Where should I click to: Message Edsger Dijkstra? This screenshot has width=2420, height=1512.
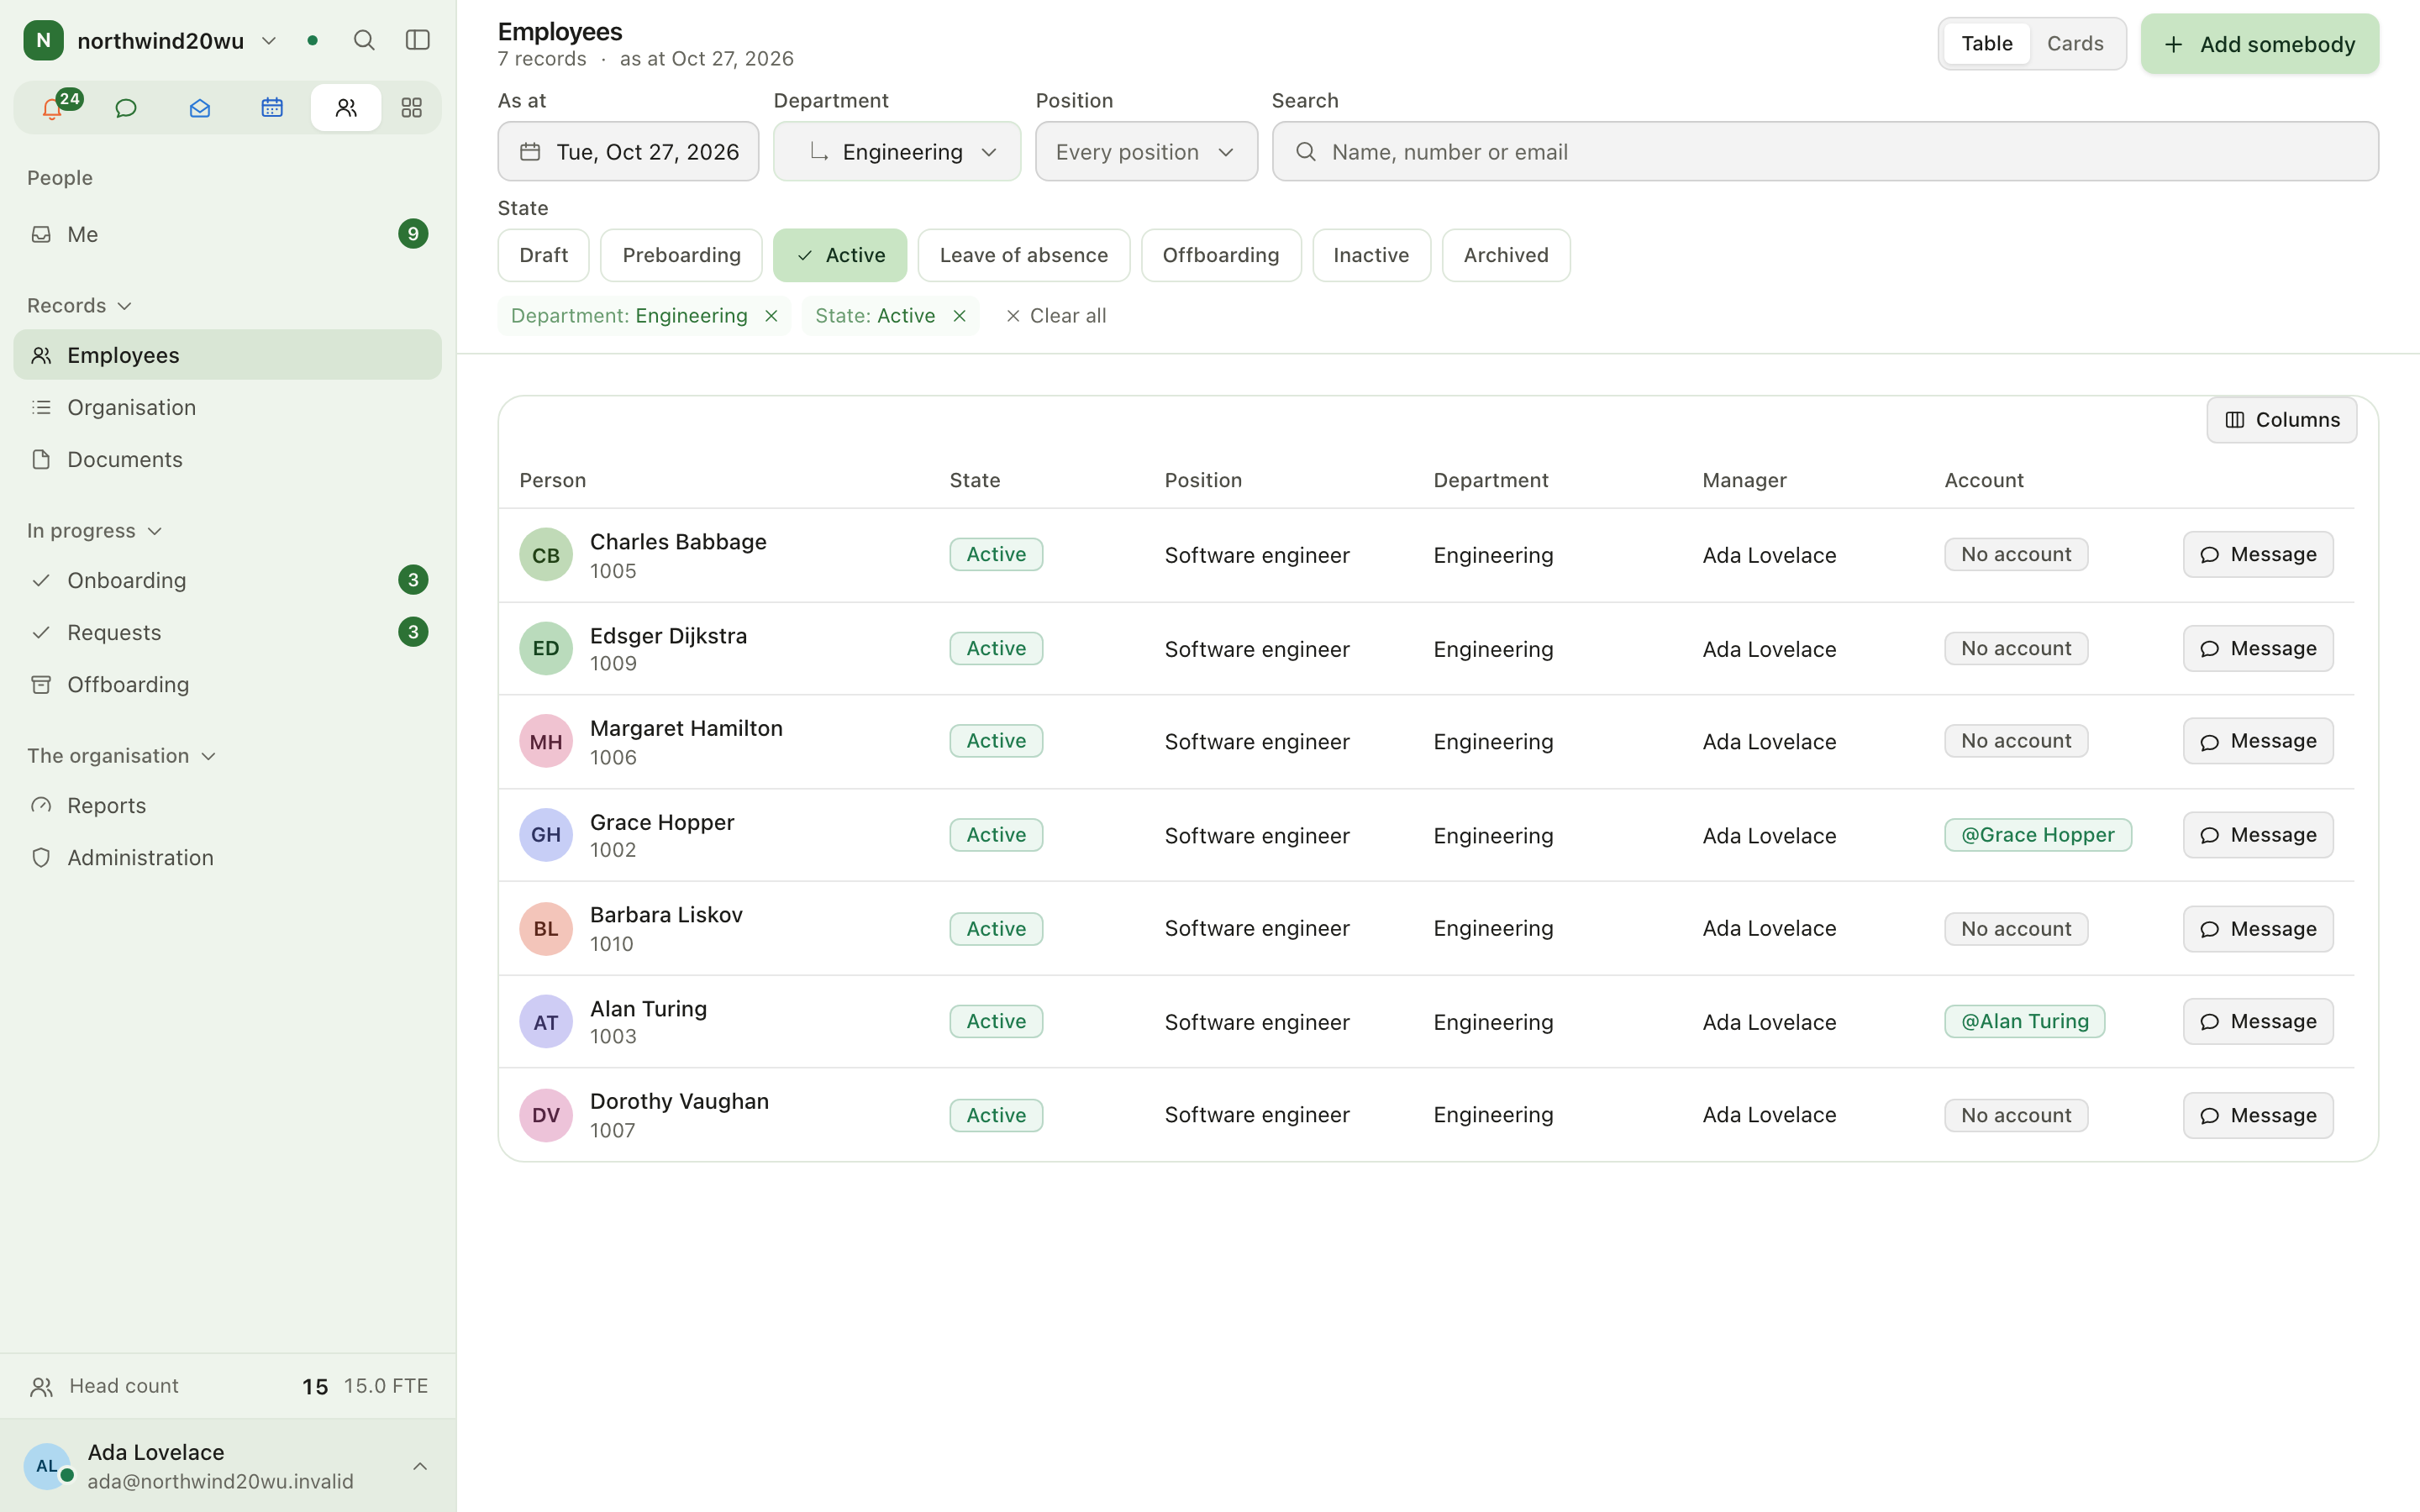(x=2258, y=649)
